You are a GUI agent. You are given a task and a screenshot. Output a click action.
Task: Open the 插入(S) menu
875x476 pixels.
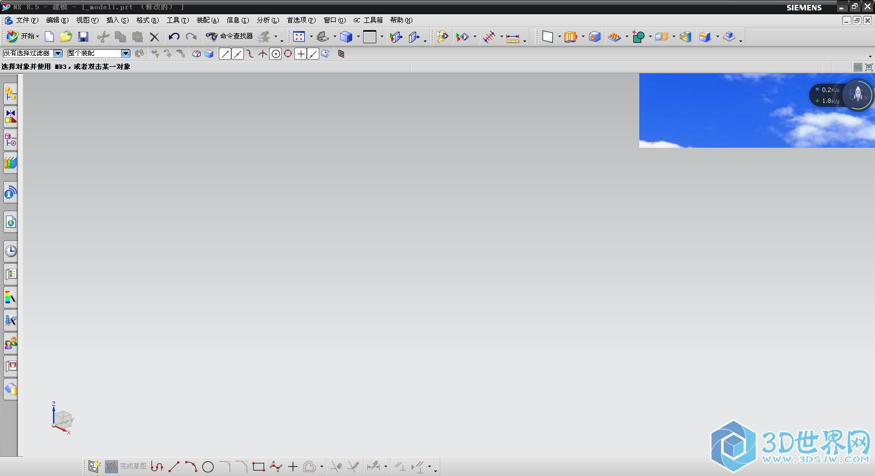[118, 20]
